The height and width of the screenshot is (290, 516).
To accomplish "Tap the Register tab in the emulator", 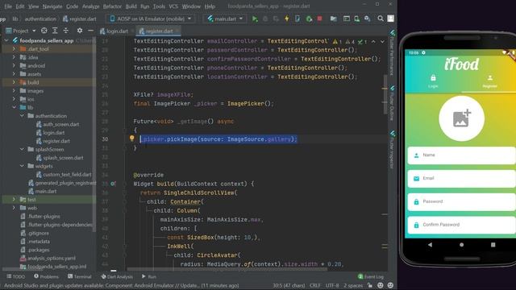I will click(489, 81).
